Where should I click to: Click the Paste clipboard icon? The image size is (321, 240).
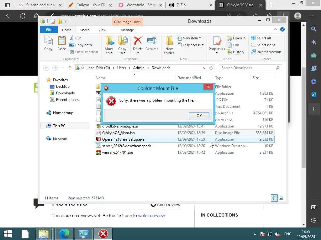[x=61, y=43]
